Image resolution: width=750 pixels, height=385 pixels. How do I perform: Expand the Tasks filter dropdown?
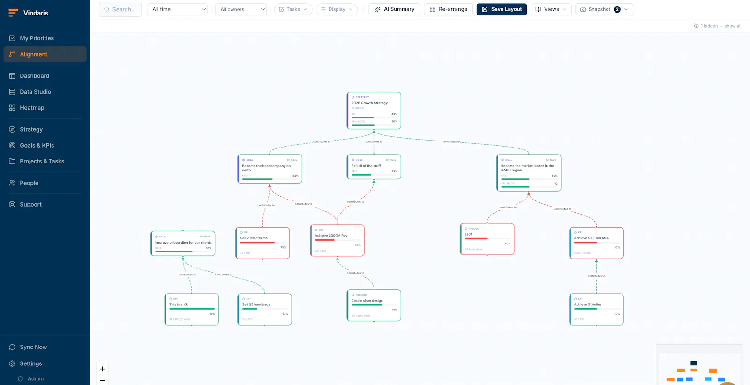click(x=293, y=9)
